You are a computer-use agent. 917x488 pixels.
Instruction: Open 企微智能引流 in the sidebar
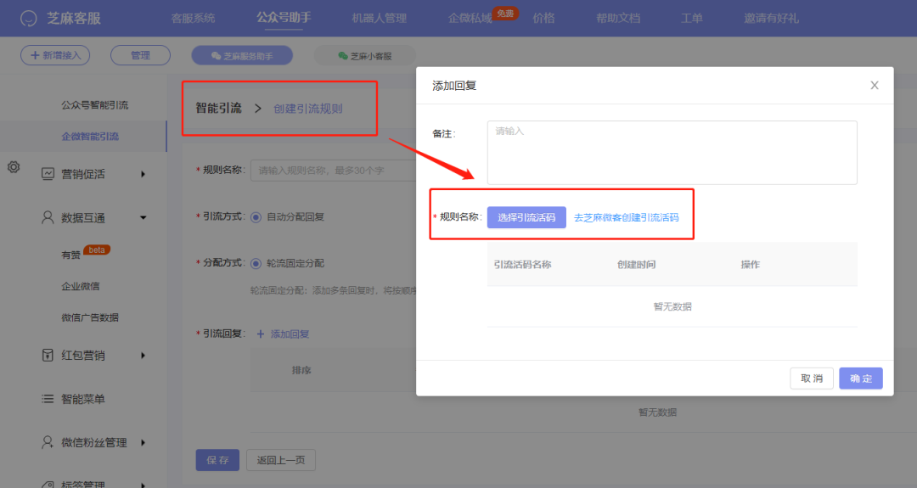pos(90,136)
